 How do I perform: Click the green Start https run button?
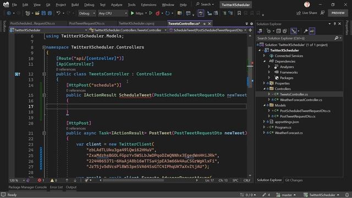137,13
